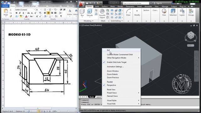The width and height of the screenshot is (201, 113).
Task: Switch to the Render ribbon tab
Action: 120,6
